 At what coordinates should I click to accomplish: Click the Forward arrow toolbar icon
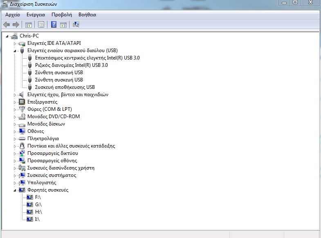click(16, 25)
